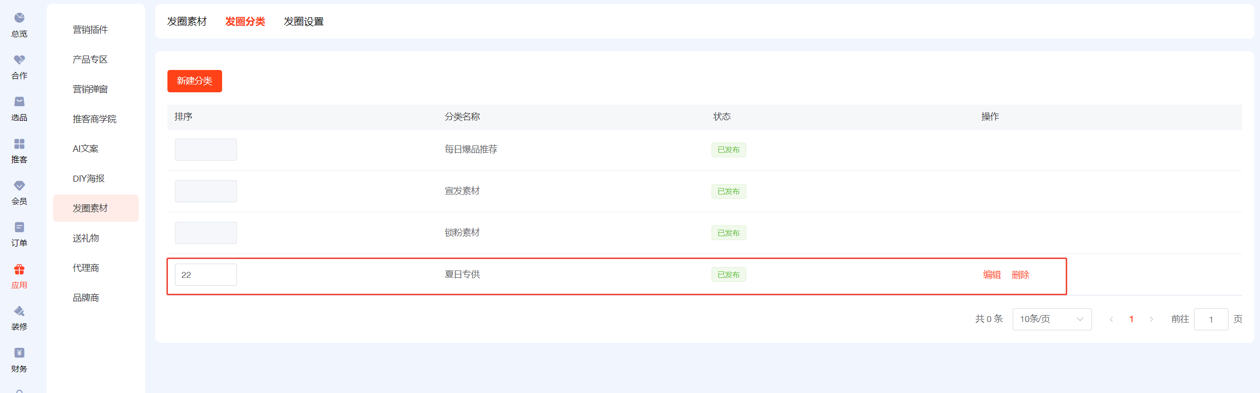Switch to the 发圈设置 tab
This screenshot has height=393, width=1260.
click(x=304, y=21)
